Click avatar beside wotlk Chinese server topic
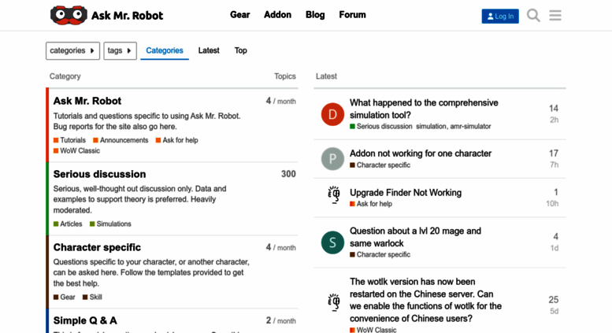 coord(332,302)
